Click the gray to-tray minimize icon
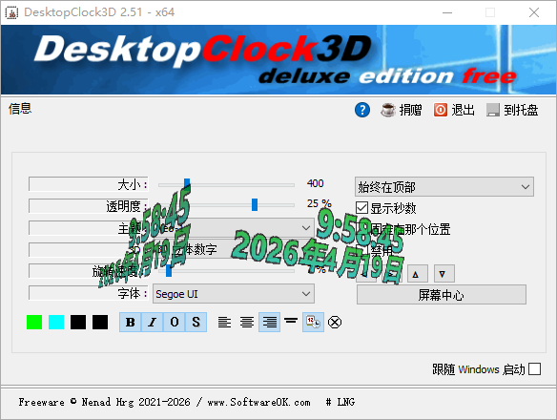This screenshot has width=557, height=420. [x=493, y=110]
